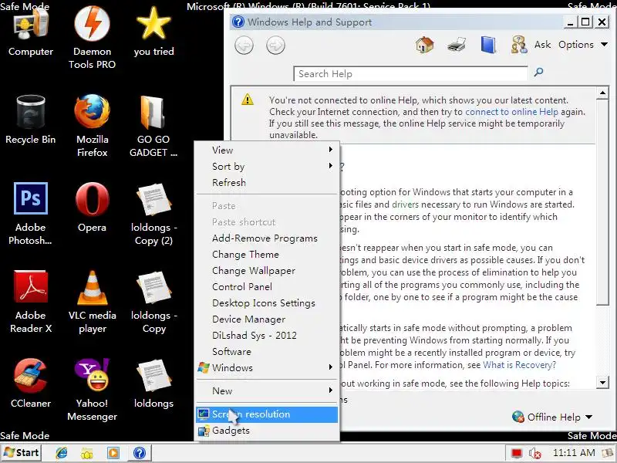Click the muted volume tray icon
Screen dimensions: 617x463
click(x=535, y=453)
